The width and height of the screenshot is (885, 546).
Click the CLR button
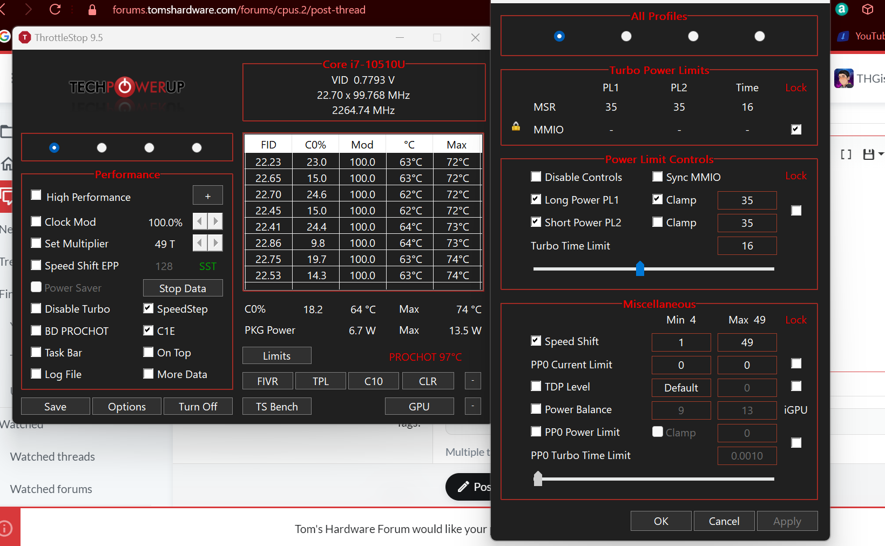click(x=428, y=381)
